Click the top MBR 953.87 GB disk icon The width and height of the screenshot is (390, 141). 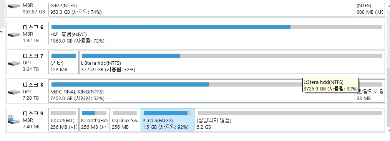coord(14,6)
